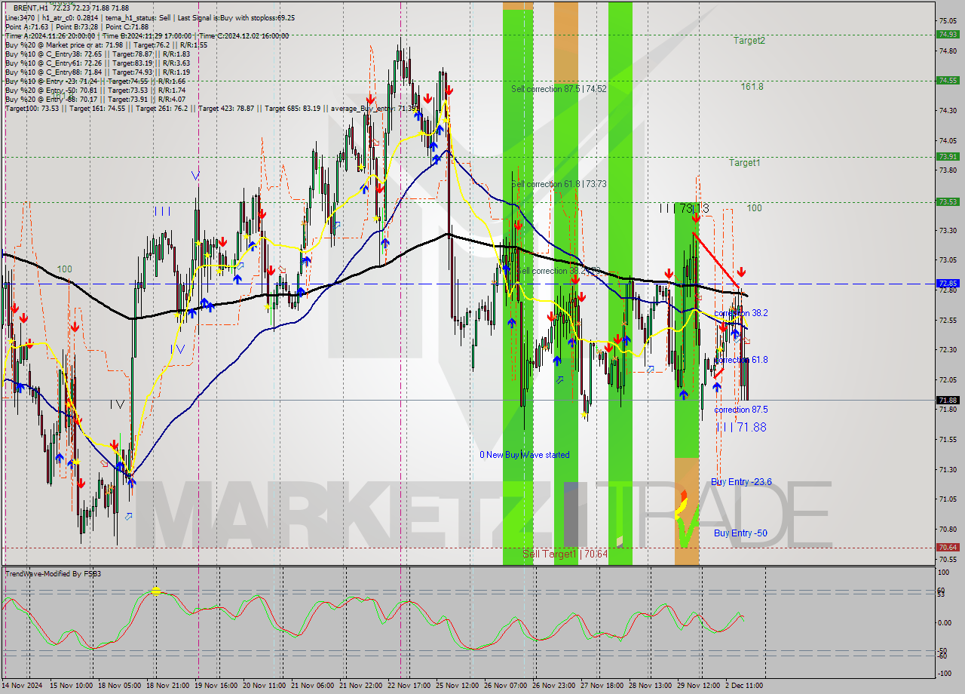Click the 72.30 price axis value

[948, 350]
